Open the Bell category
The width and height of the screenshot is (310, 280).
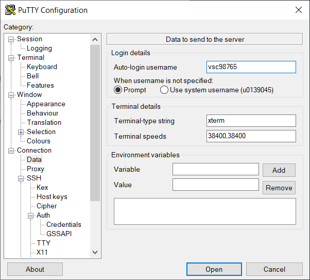[x=32, y=76]
